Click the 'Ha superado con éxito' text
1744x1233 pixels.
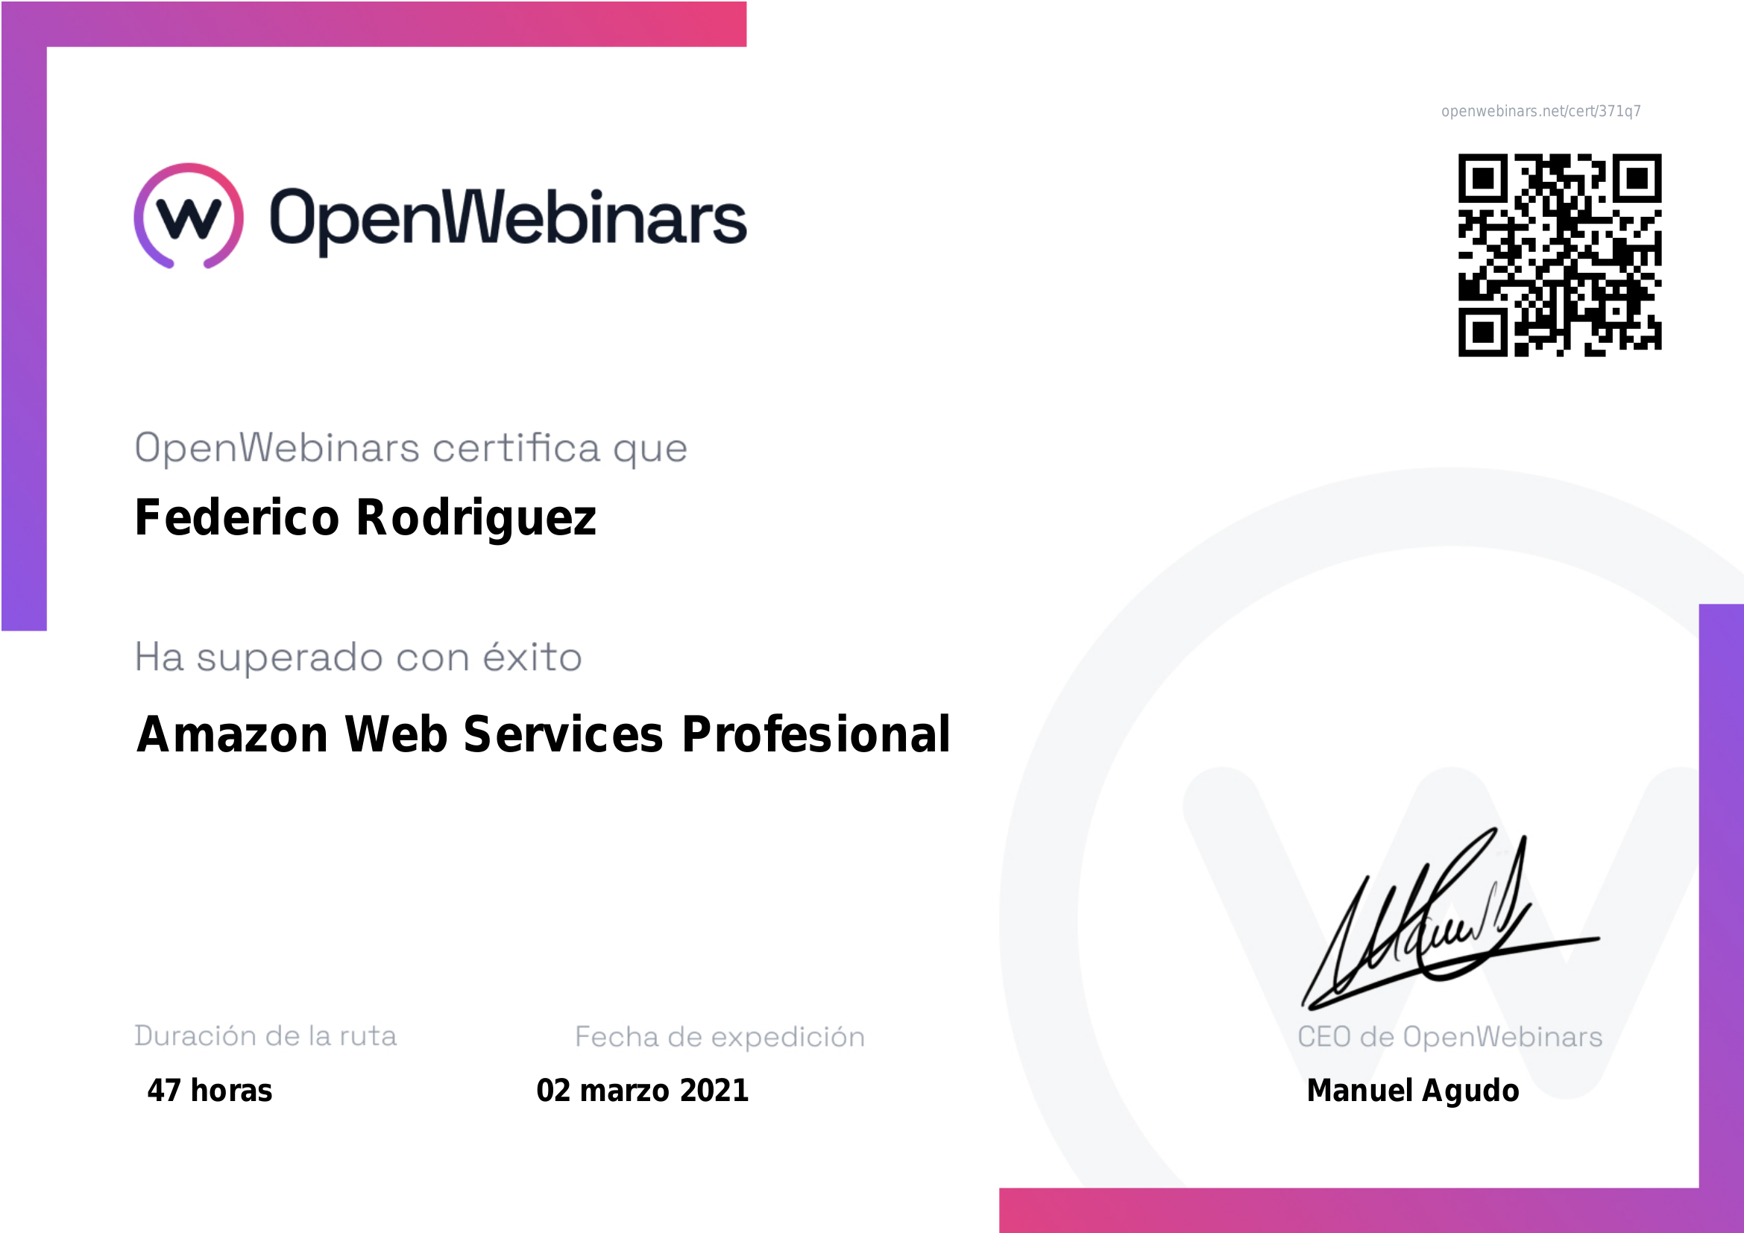(359, 658)
